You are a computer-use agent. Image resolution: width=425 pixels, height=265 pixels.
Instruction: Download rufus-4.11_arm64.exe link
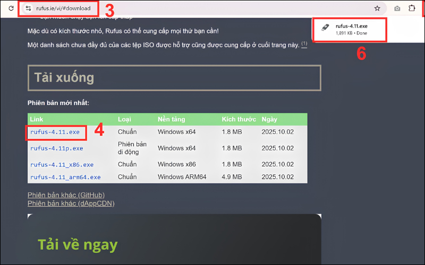click(65, 178)
